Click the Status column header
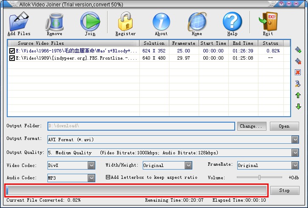Viewport: 308px width, 208px height. tap(271, 43)
